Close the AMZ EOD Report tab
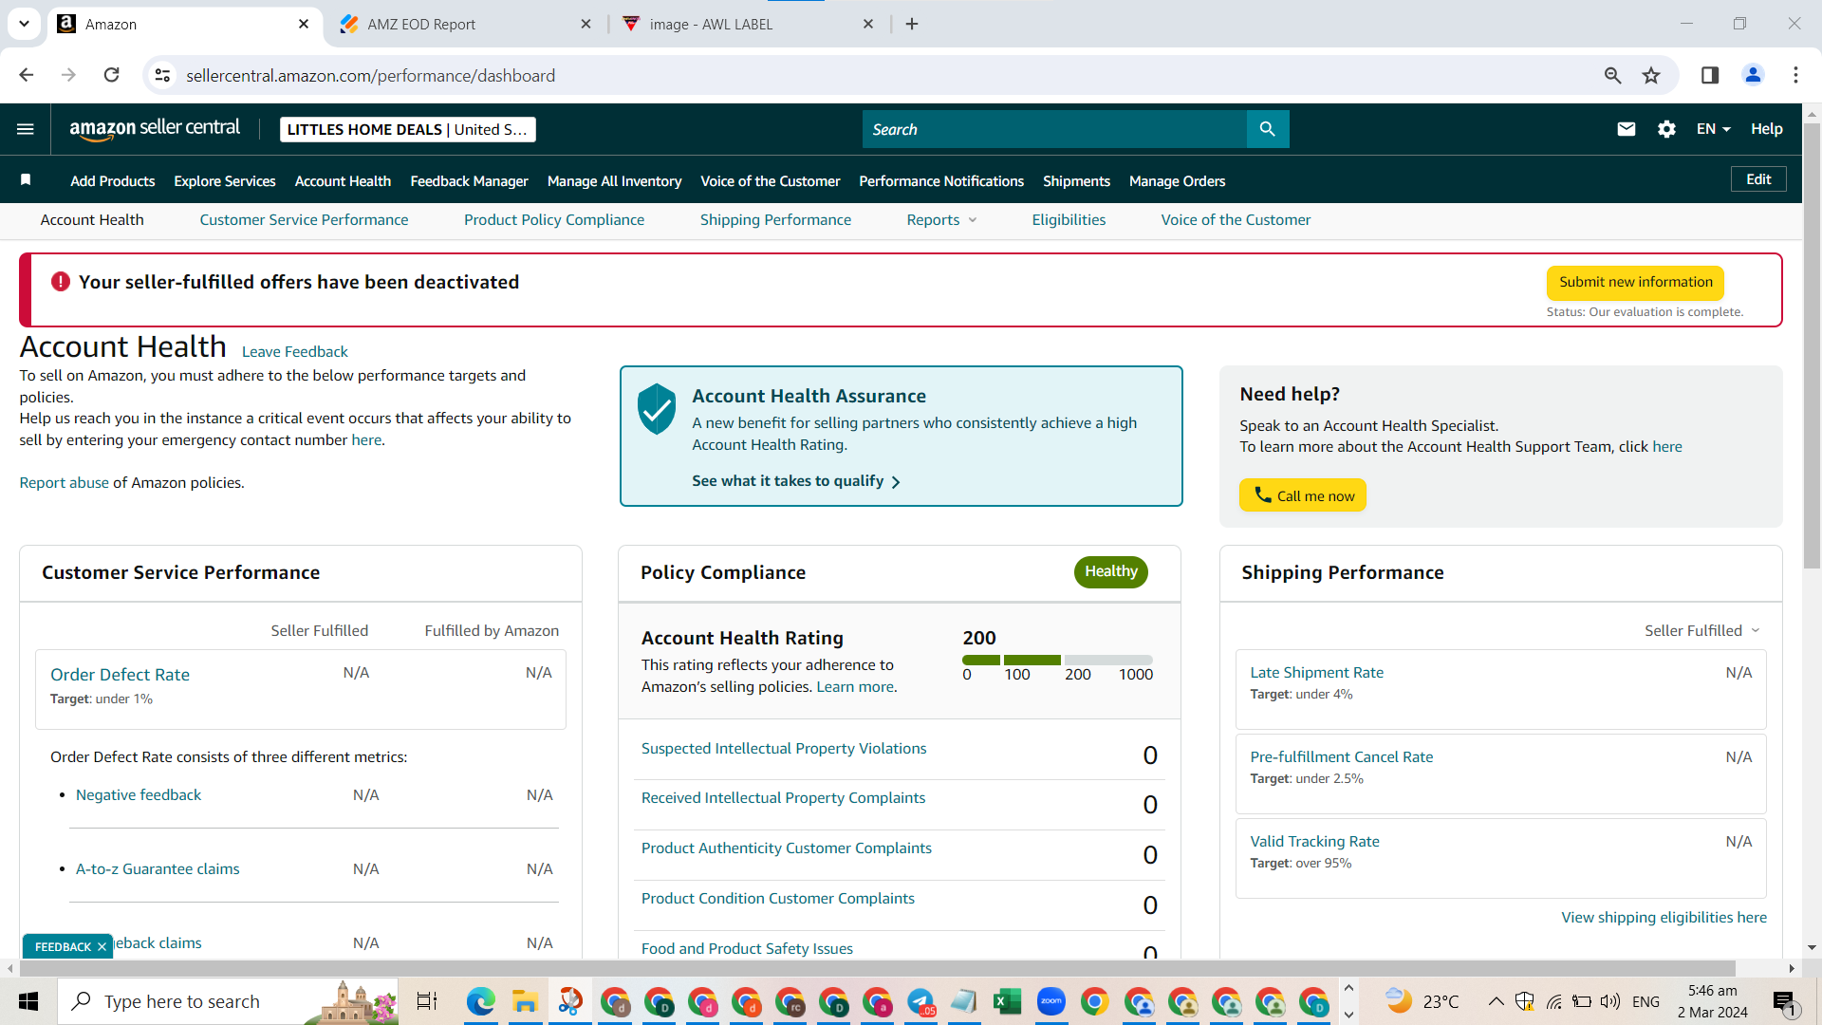The image size is (1822, 1025). point(586,24)
